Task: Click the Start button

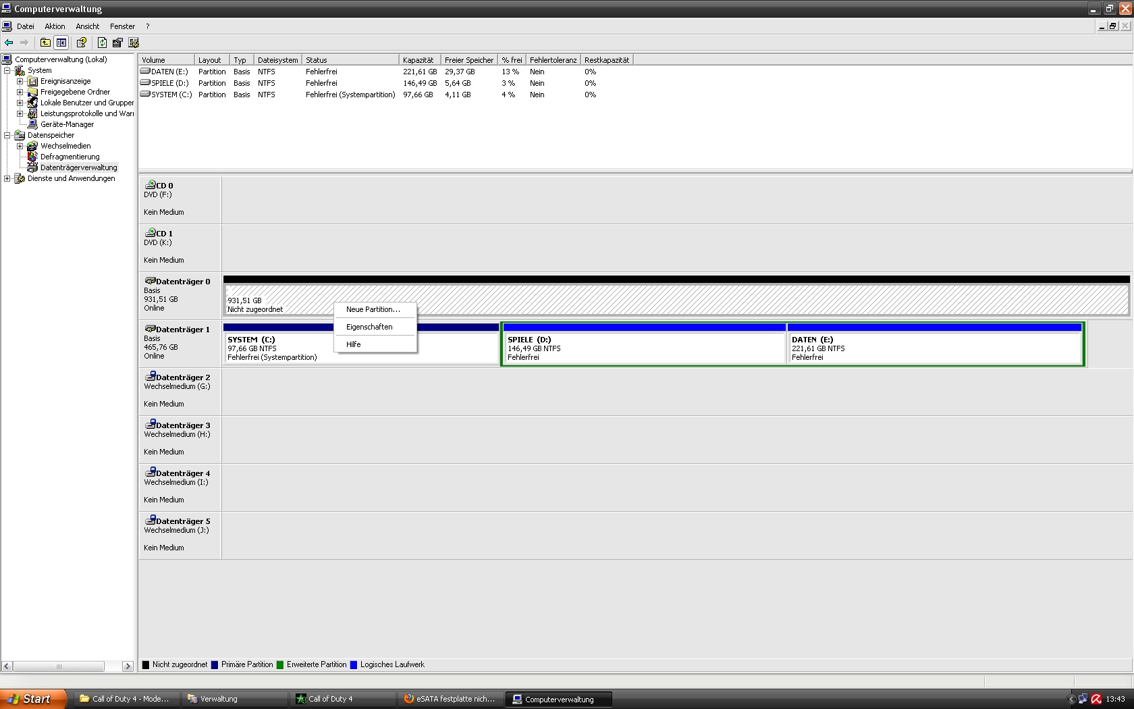Action: click(x=33, y=699)
